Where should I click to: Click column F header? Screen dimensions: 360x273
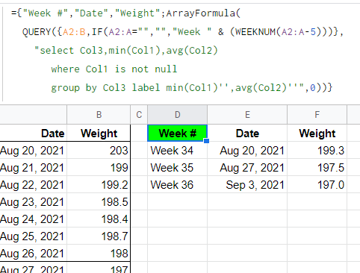[x=317, y=115]
